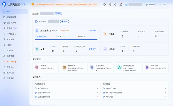Image resolution: width=173 pixels, height=106 pixels.
Task: Click chevron arrow beside 窗口同步器操作指南
Action: (x=165, y=93)
